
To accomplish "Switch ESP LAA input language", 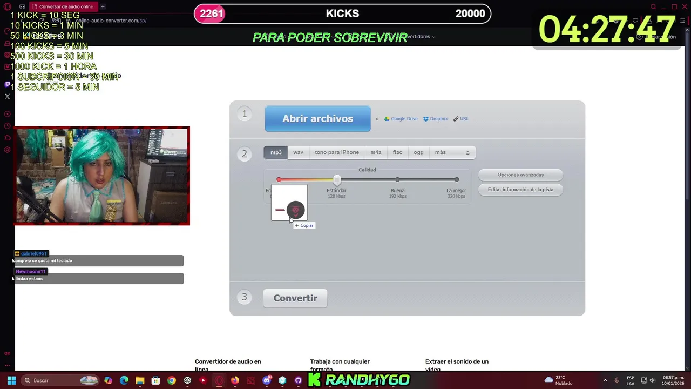I will click(630, 380).
